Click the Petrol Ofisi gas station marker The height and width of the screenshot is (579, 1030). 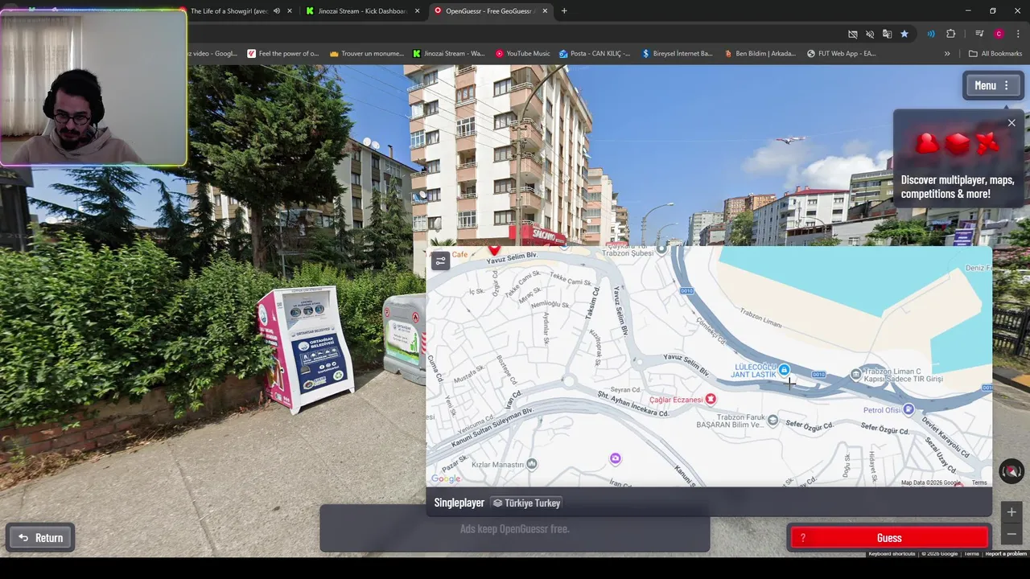(x=908, y=410)
